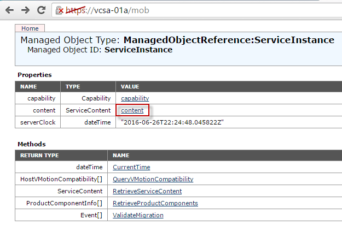Open the content property link
Screen dimensions: 342x243
coord(132,110)
